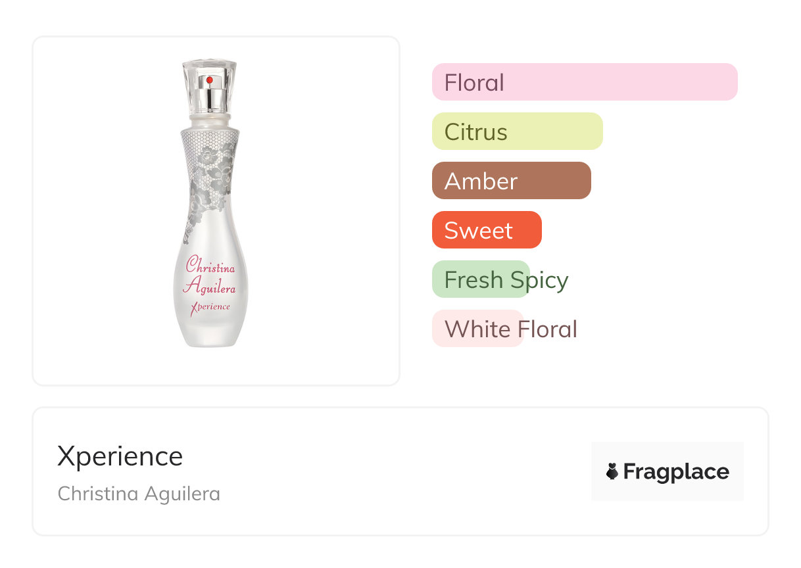Click the red dot on the spray nozzle

pyautogui.click(x=209, y=80)
